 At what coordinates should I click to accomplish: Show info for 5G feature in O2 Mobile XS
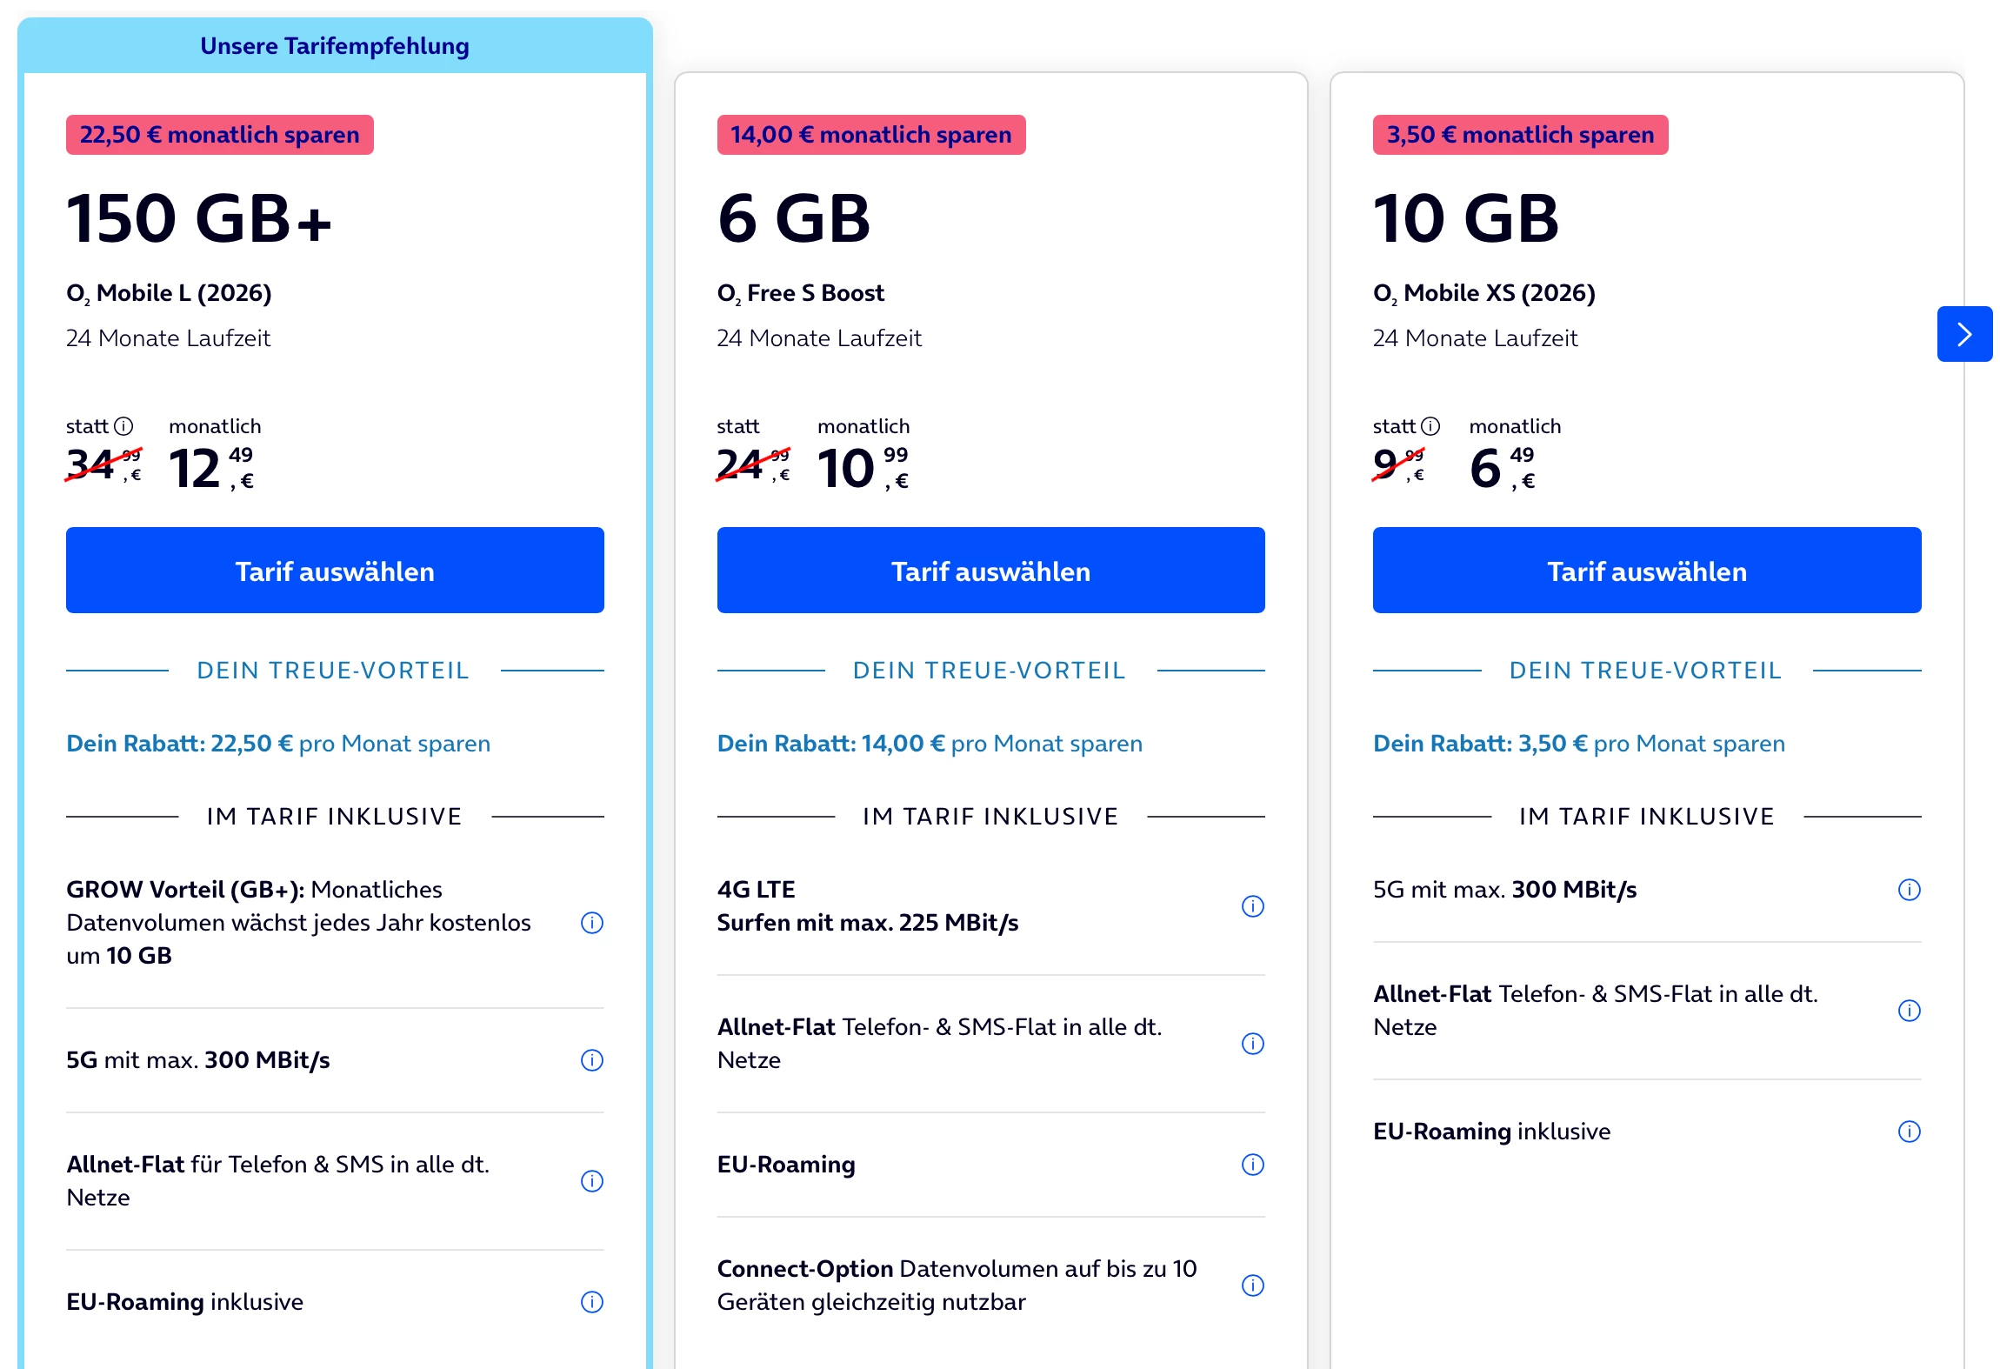1910,890
